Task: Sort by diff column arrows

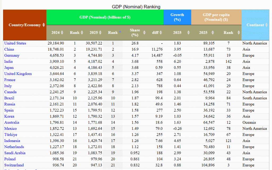Action: [161, 33]
